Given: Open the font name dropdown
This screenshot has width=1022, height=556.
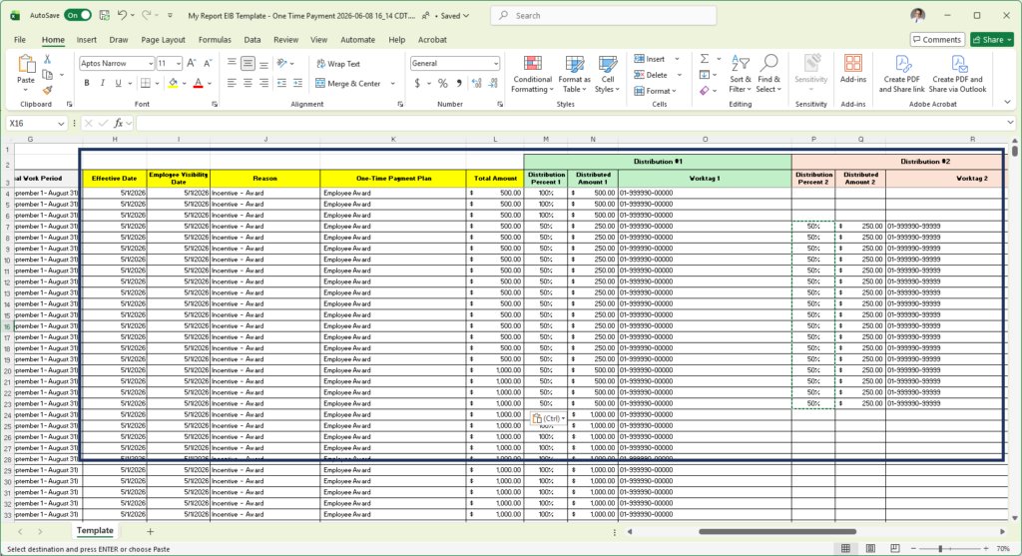Looking at the screenshot, I should [x=150, y=64].
